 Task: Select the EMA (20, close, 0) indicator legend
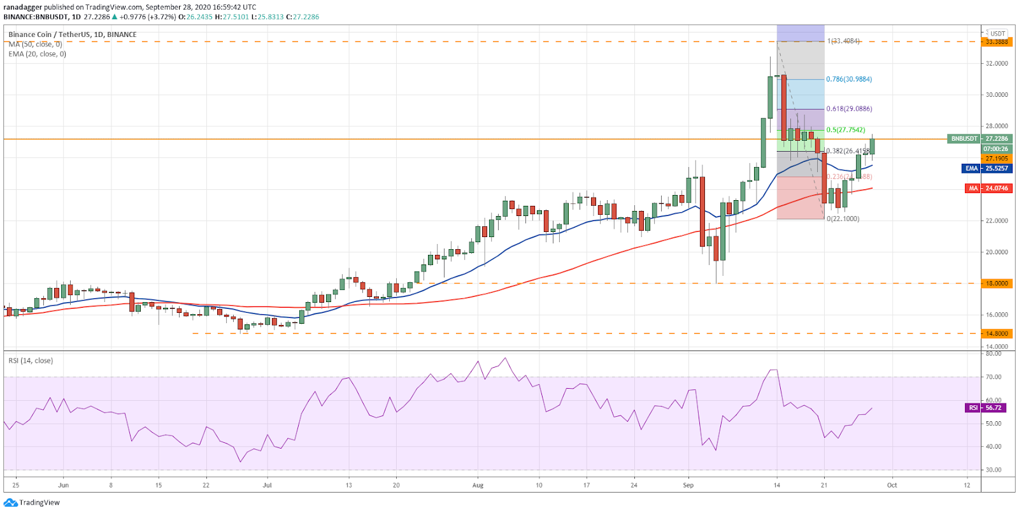coord(38,54)
